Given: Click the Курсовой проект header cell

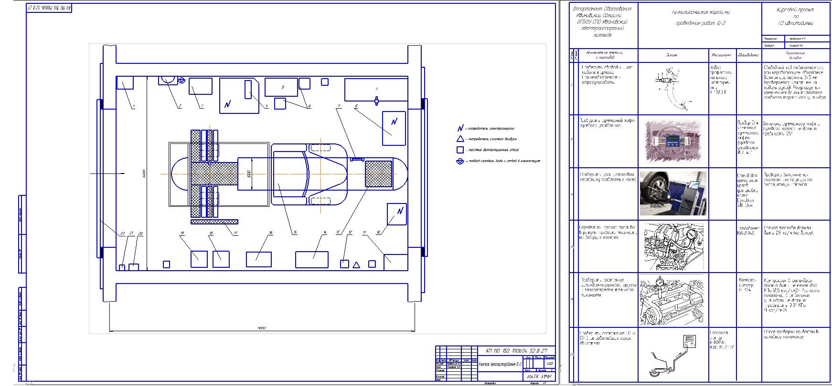Looking at the screenshot, I should pyautogui.click(x=795, y=17).
